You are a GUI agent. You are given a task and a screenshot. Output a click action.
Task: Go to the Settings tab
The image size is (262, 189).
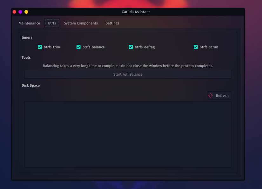(x=112, y=23)
